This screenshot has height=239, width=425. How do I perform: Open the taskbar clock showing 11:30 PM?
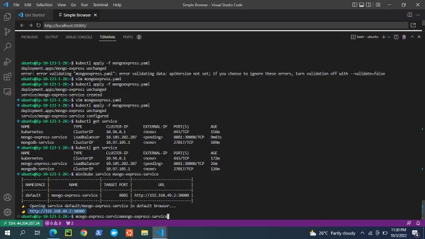click(x=399, y=233)
